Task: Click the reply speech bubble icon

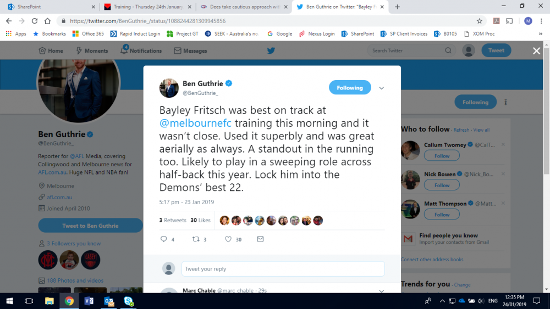Action: (163, 239)
